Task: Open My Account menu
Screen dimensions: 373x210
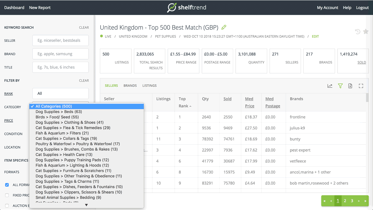Action: point(328,7)
